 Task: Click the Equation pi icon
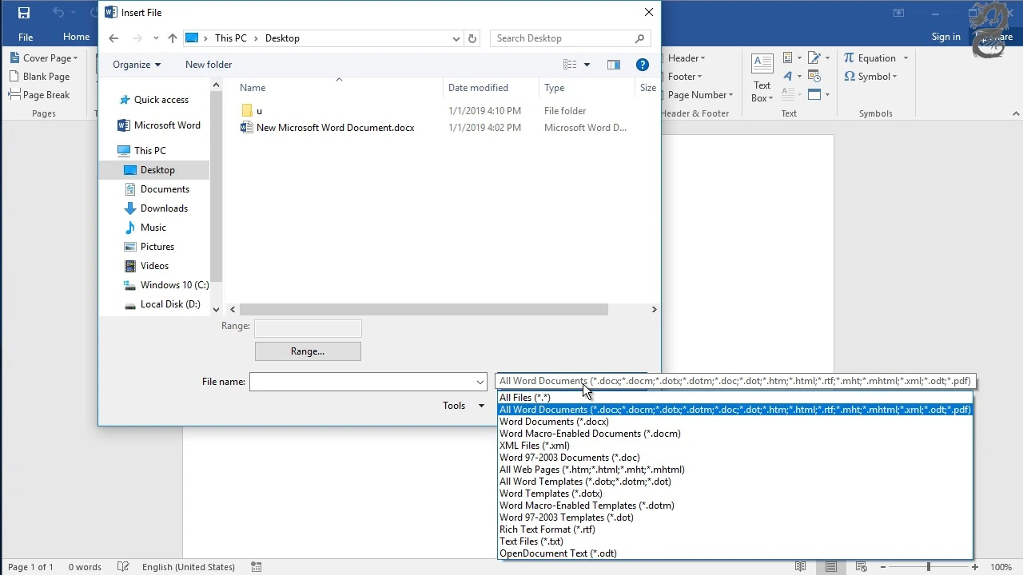click(849, 58)
